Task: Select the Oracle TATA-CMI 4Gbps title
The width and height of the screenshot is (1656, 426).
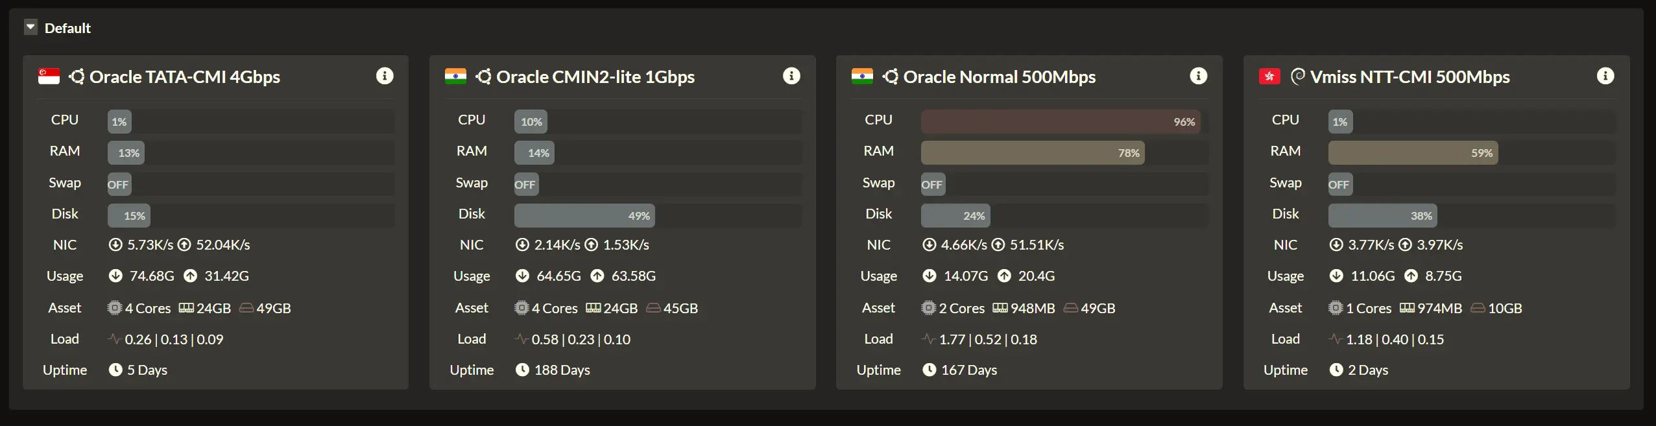Action: tap(185, 77)
